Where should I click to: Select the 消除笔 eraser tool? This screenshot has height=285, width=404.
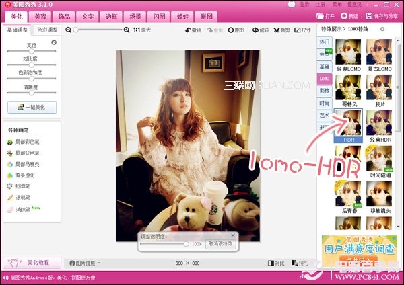coord(19,210)
